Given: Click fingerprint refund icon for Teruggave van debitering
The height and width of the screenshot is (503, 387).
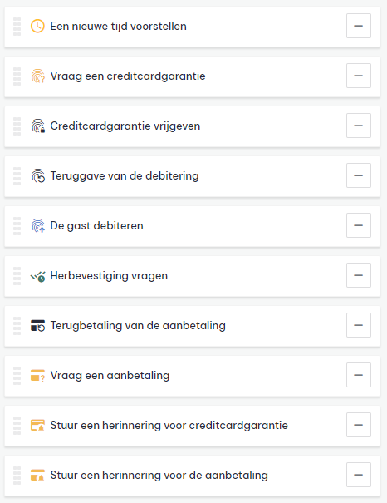Looking at the screenshot, I should tap(37, 175).
